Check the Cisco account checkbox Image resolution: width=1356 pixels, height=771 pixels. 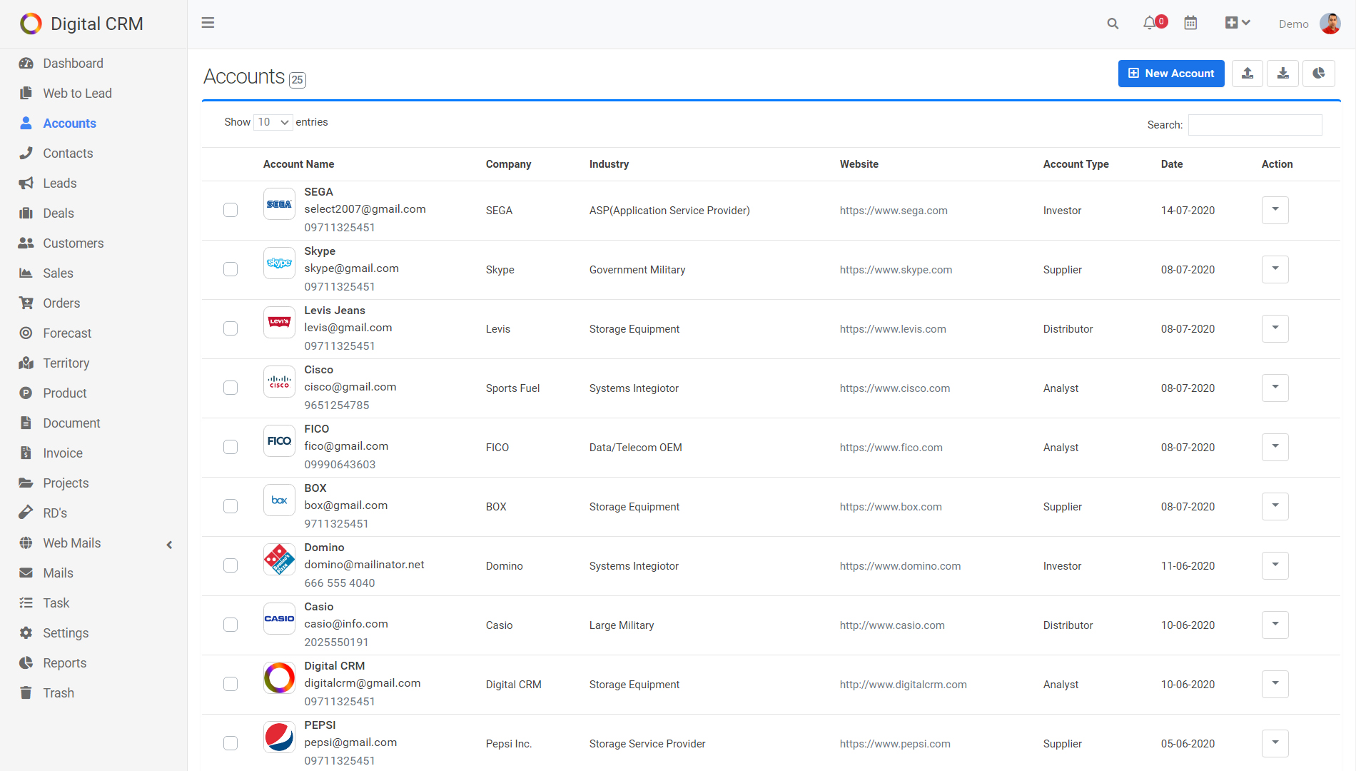(231, 388)
